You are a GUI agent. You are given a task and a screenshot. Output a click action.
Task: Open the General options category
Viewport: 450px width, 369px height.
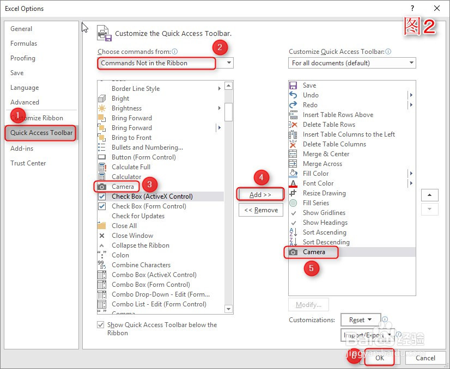21,29
